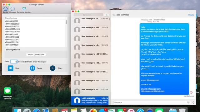This screenshot has height=112, width=200.
Task: Open the emoji picker in Messages
Action: point(188,102)
